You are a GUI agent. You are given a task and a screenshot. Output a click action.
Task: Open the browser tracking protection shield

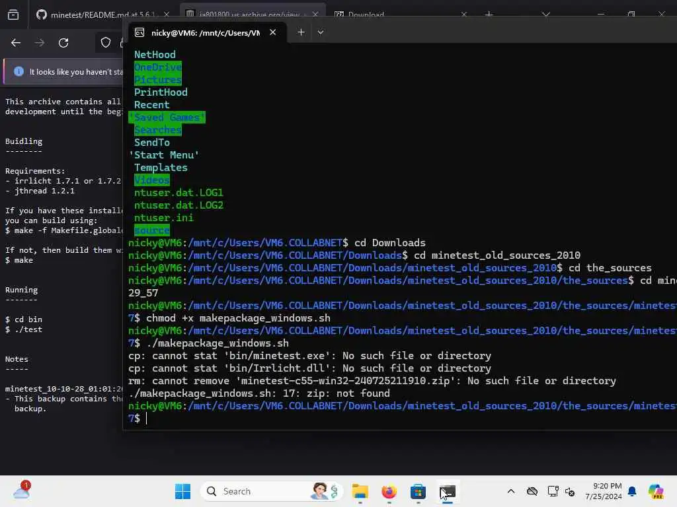tap(106, 42)
